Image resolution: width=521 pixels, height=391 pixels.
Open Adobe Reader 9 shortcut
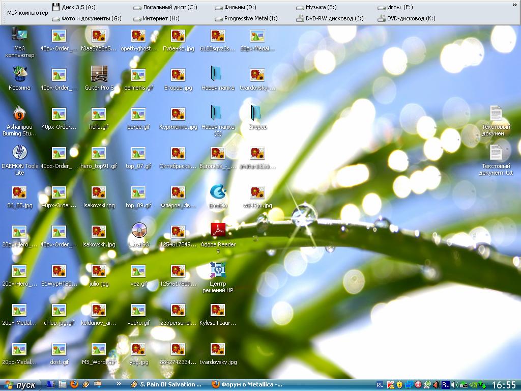[x=218, y=231]
